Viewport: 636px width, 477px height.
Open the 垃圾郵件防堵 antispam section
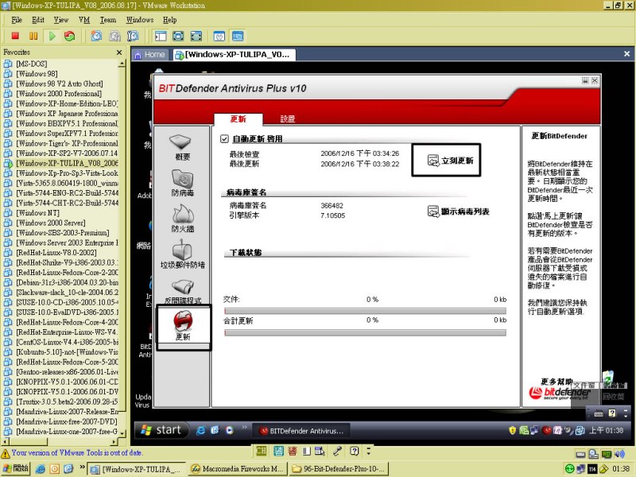point(183,254)
